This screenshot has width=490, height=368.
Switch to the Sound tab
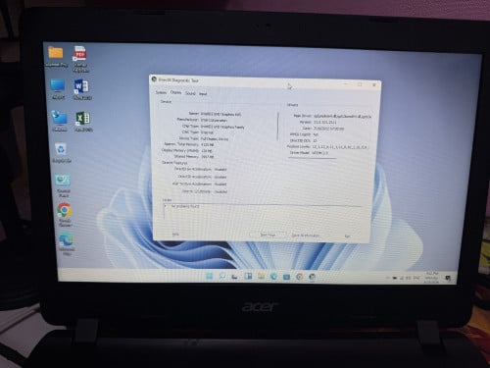pos(190,93)
